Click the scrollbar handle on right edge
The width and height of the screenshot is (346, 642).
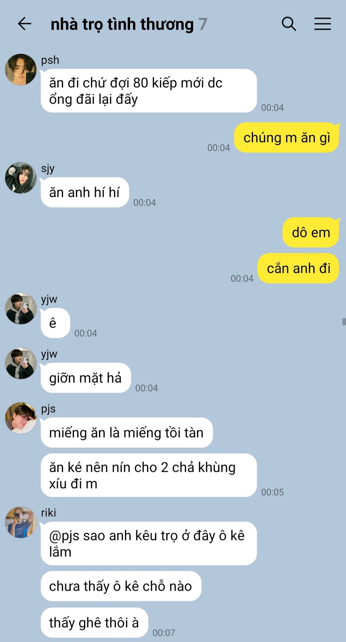(x=344, y=321)
